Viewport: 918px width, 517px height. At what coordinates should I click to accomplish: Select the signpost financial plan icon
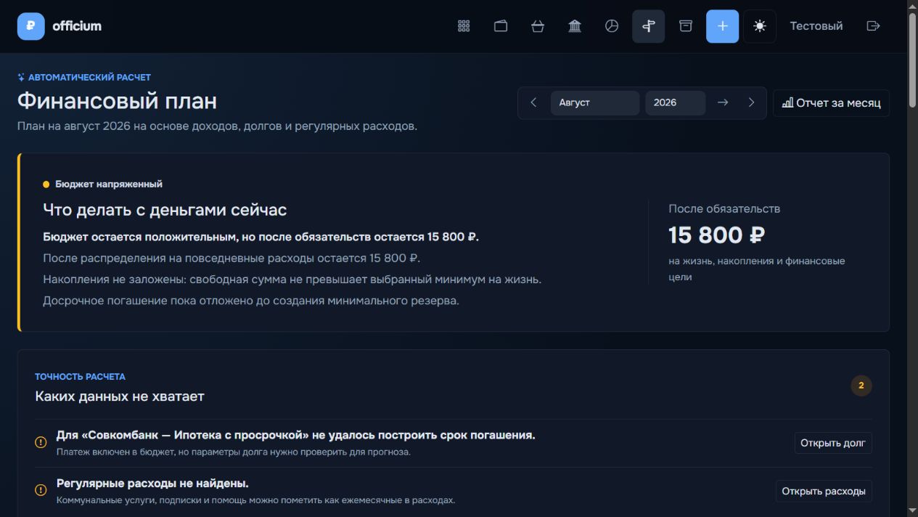[x=649, y=26]
